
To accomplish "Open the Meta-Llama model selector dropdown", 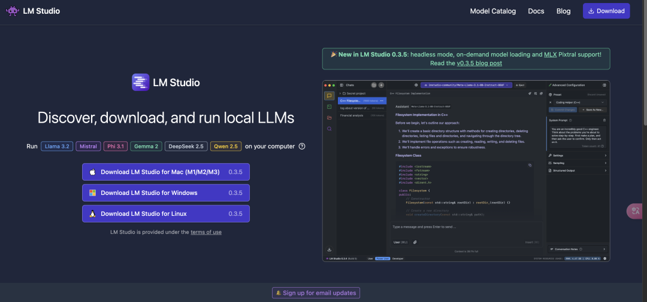I will (467, 85).
